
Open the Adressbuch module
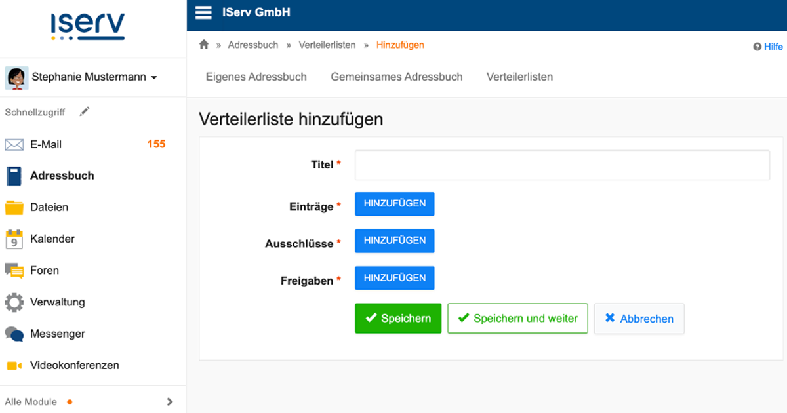[x=62, y=176]
